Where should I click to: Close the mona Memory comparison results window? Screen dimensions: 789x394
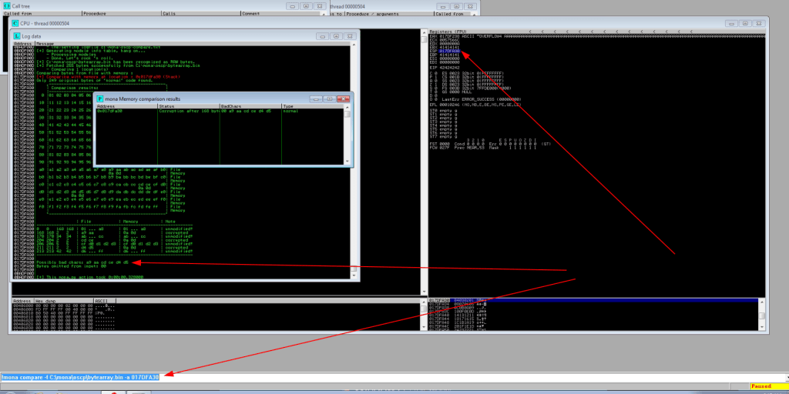(344, 99)
